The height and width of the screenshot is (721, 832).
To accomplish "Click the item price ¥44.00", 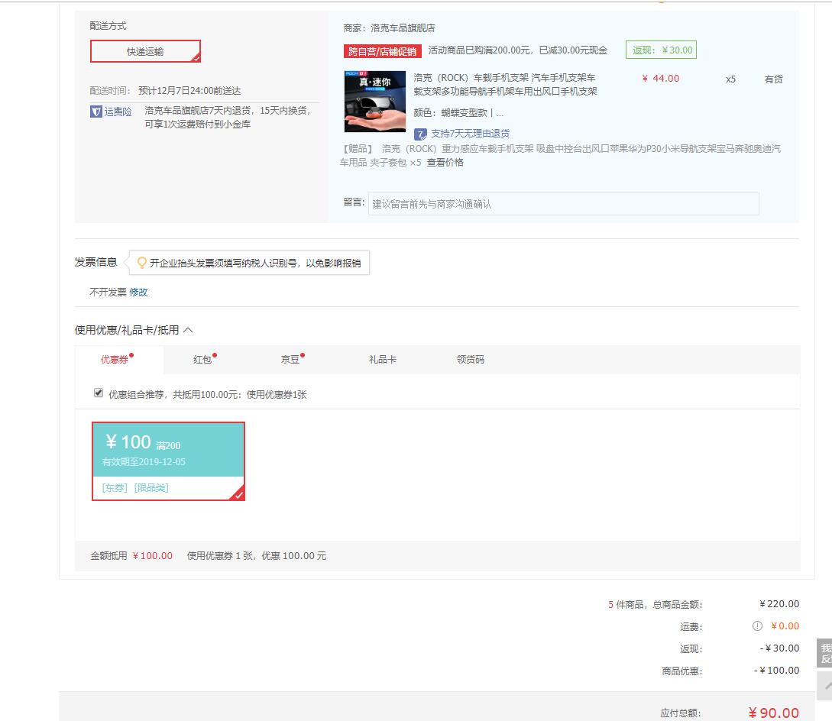I will coord(661,78).
